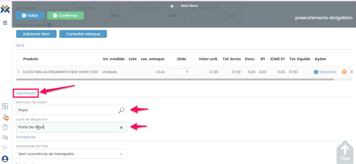This screenshot has height=164, width=356.
Task: Open the user profile avatar icon
Action: pyautogui.click(x=5, y=159)
